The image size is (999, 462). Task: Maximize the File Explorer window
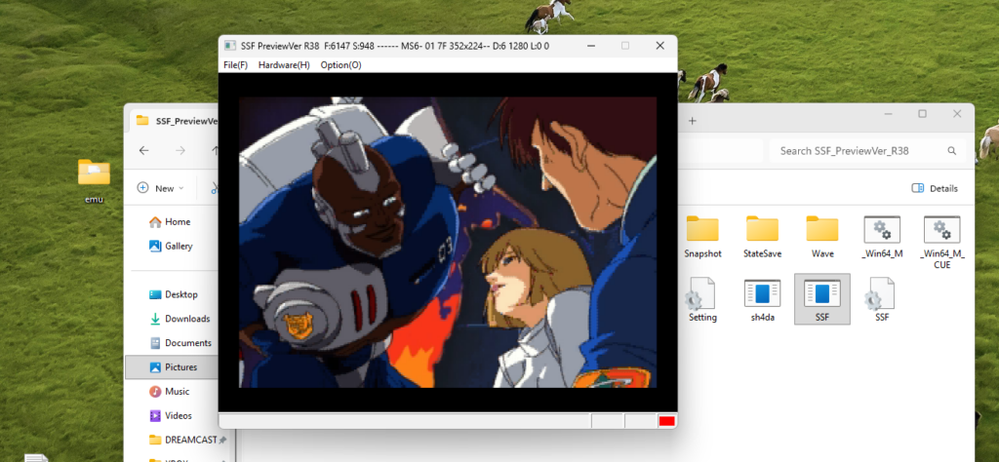[x=922, y=114]
